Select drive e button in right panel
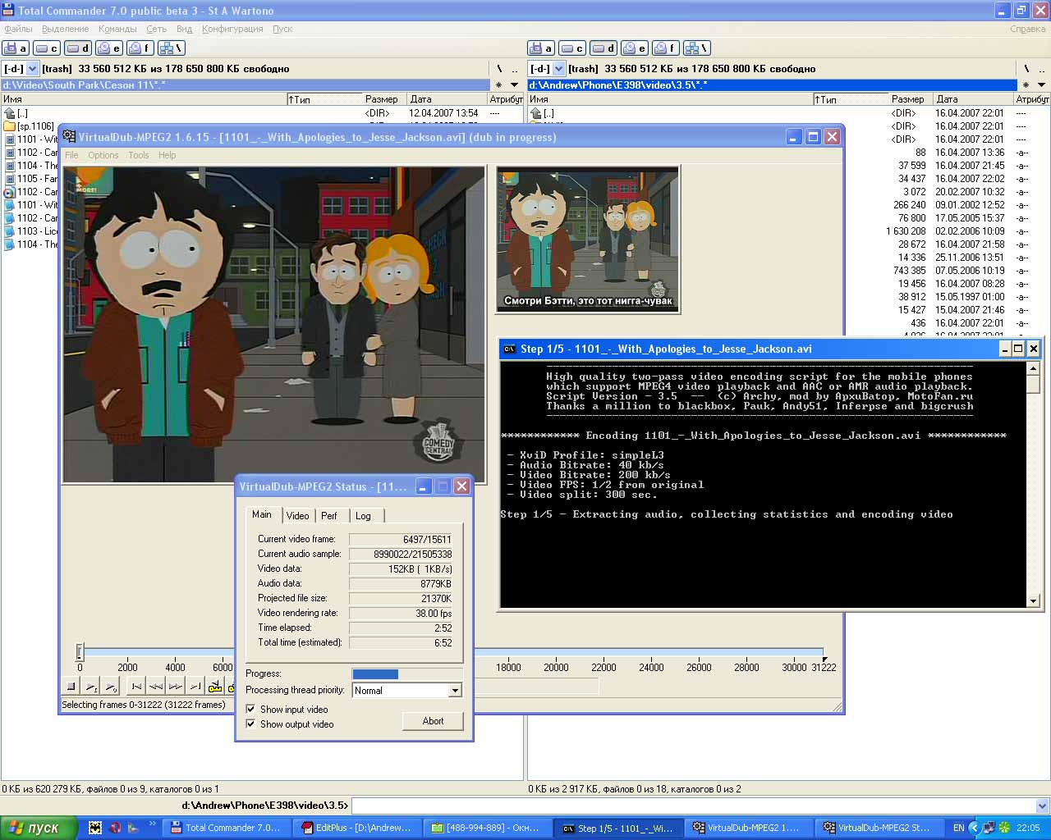This screenshot has width=1051, height=840. pos(635,48)
